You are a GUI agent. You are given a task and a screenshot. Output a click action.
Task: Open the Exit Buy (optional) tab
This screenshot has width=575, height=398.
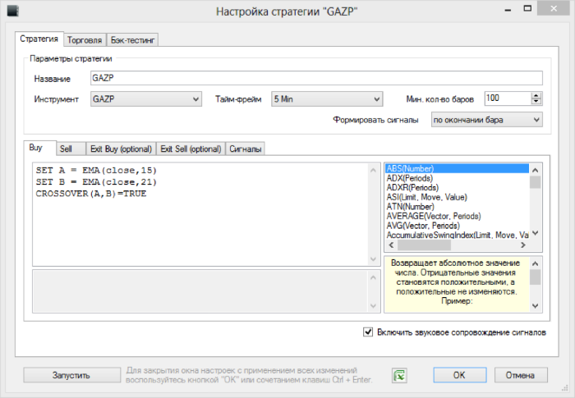click(x=121, y=149)
